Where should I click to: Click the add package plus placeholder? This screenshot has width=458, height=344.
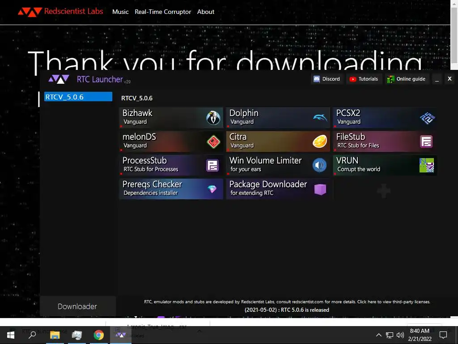pos(384,191)
